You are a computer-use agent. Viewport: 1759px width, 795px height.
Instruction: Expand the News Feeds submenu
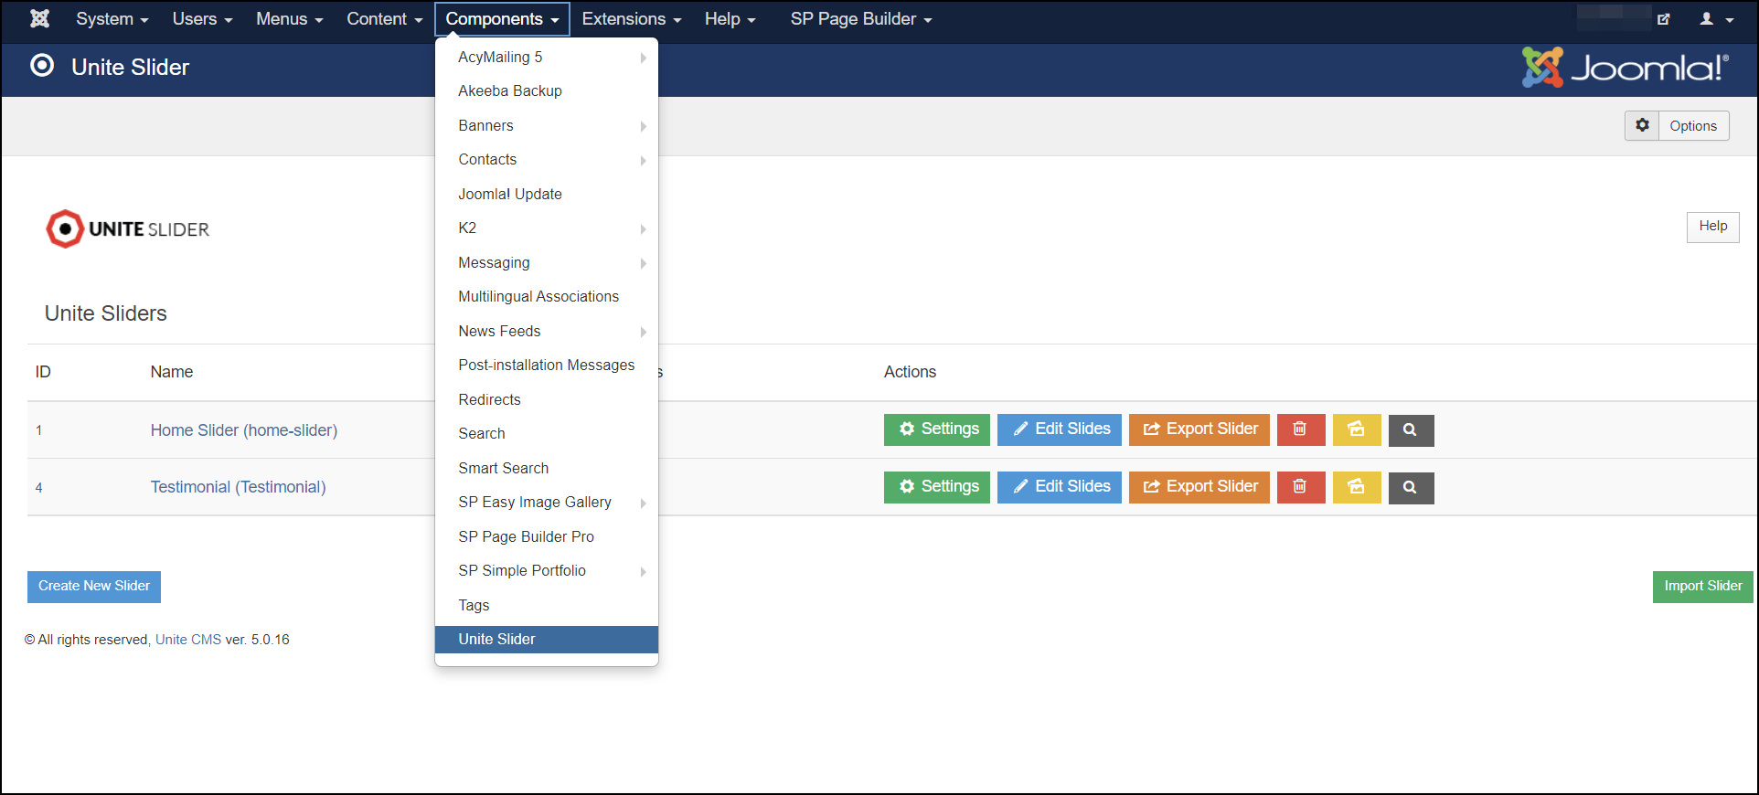(x=547, y=332)
